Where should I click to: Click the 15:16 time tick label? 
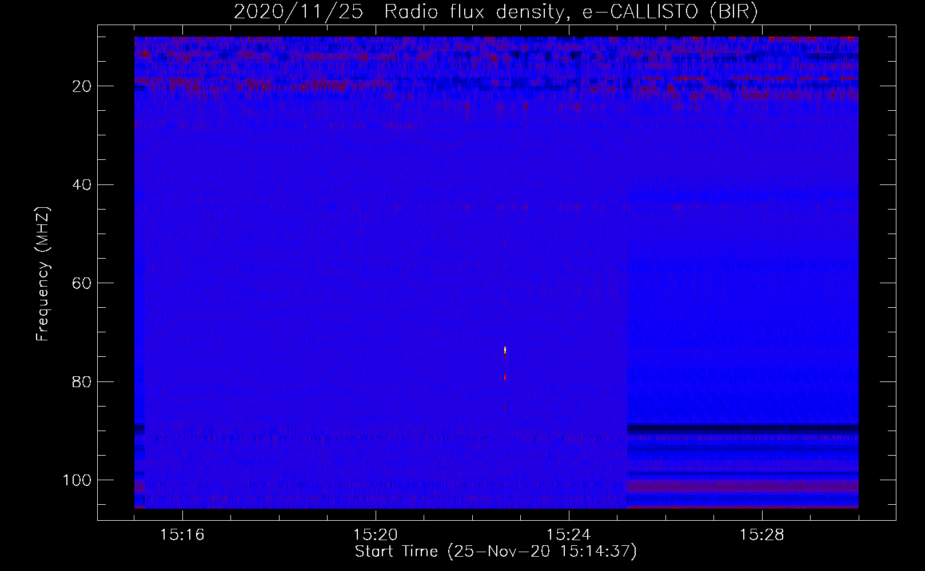182,535
